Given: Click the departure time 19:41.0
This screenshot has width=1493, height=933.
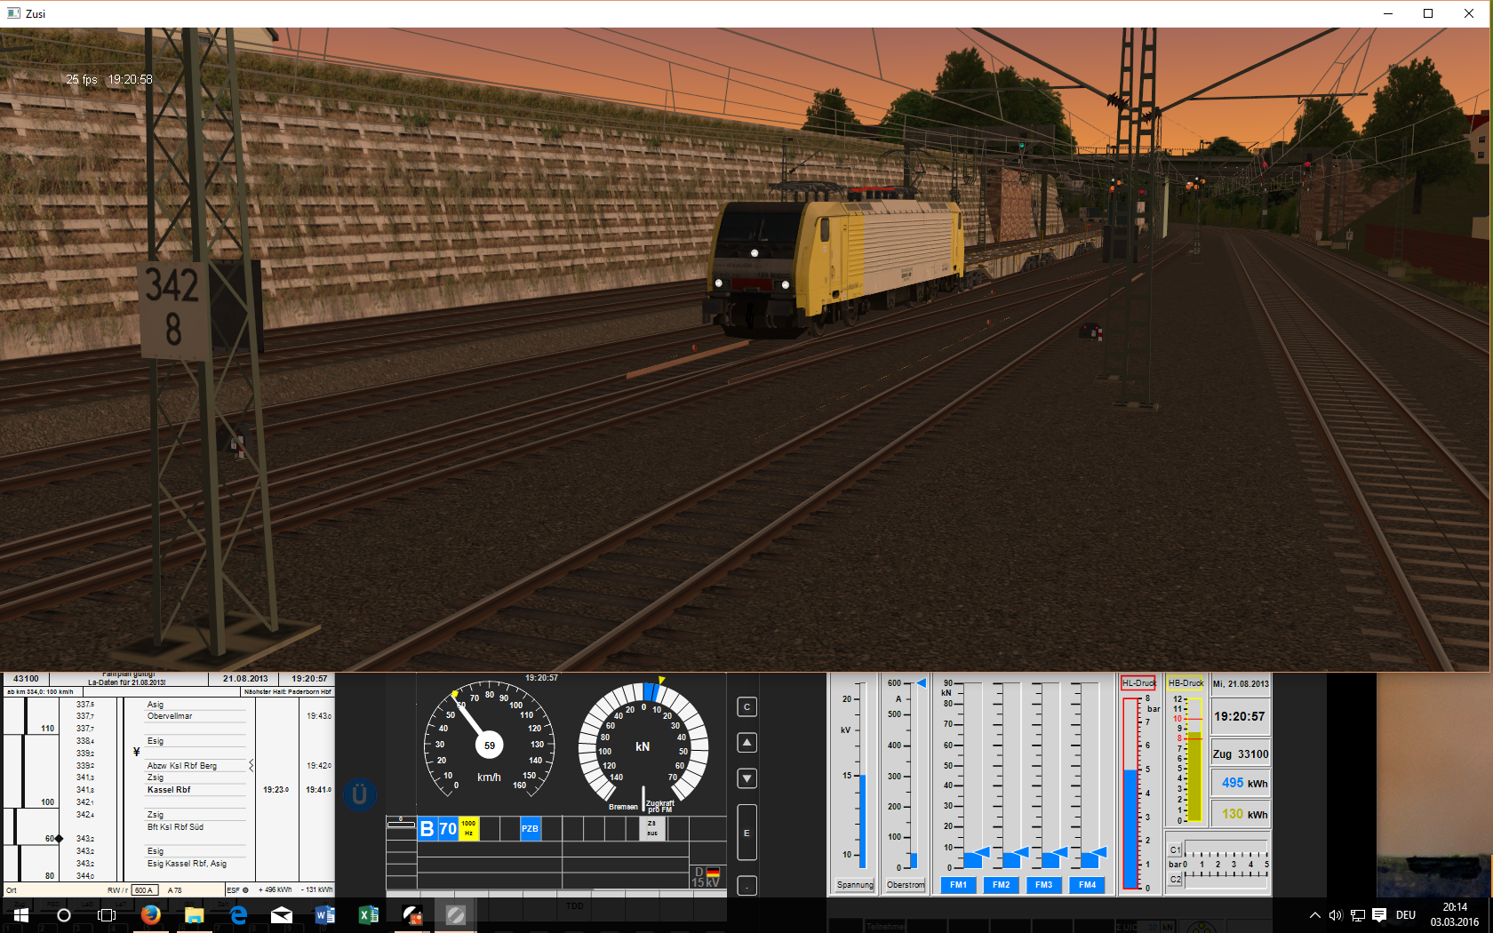Looking at the screenshot, I should pyautogui.click(x=318, y=789).
